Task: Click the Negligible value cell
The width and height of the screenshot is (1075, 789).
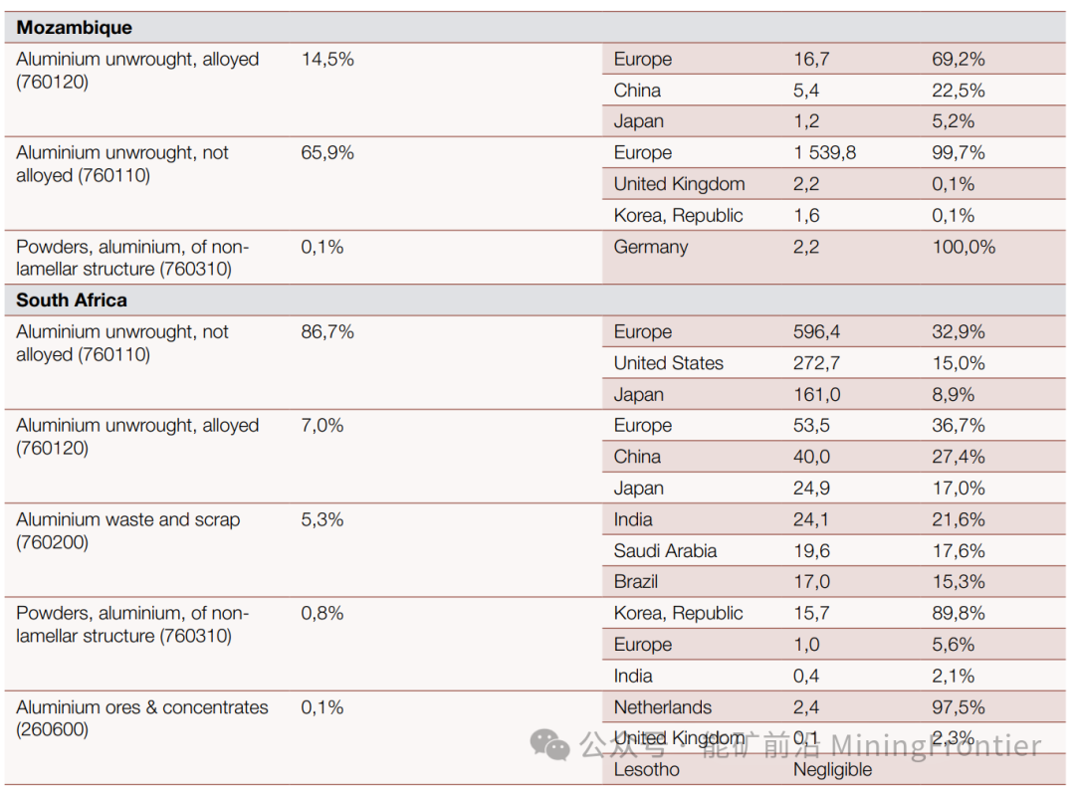Action: point(832,769)
